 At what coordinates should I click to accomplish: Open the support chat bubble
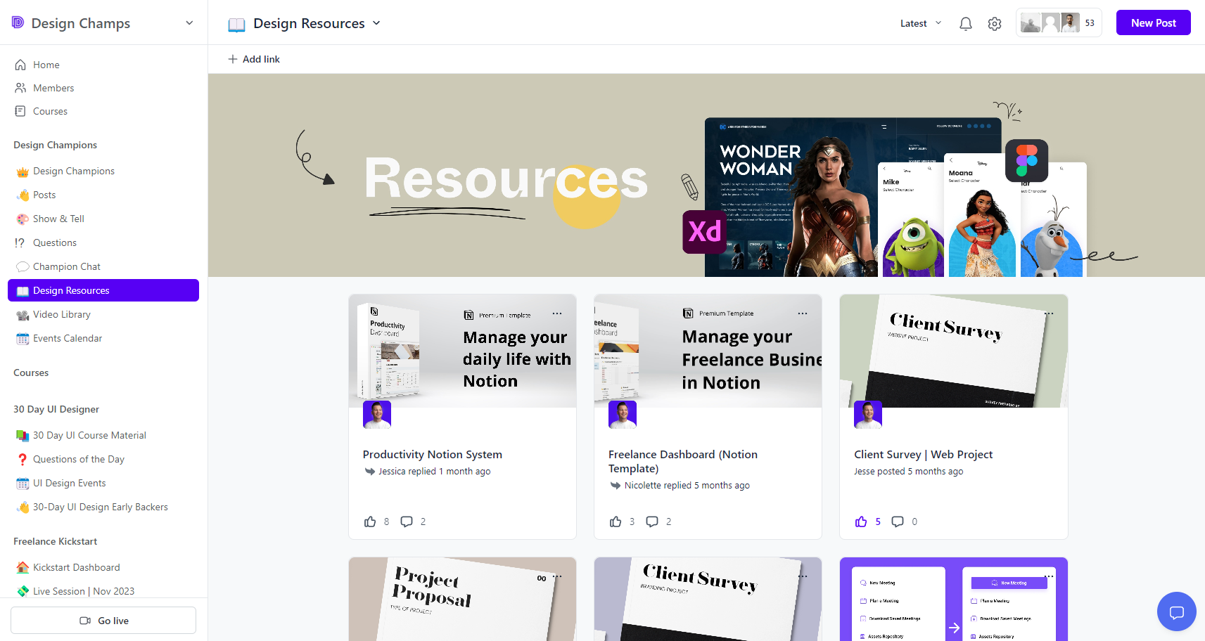1176,611
